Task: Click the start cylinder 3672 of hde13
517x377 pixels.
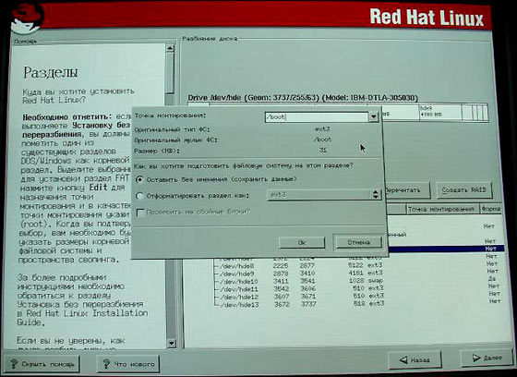Action: point(282,304)
